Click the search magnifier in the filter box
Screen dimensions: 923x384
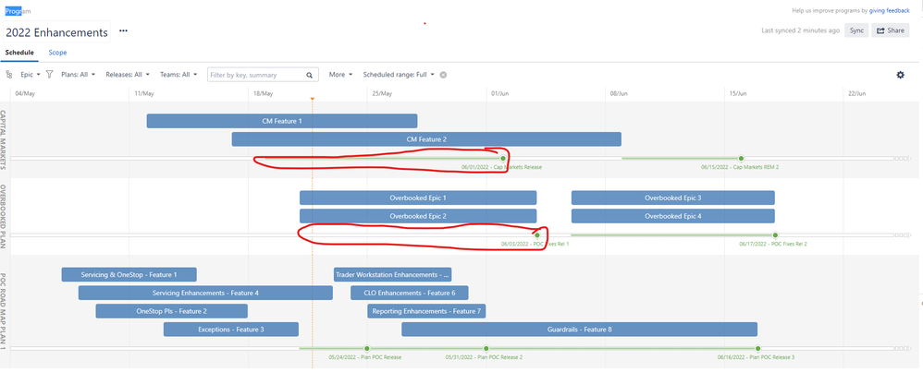[310, 75]
